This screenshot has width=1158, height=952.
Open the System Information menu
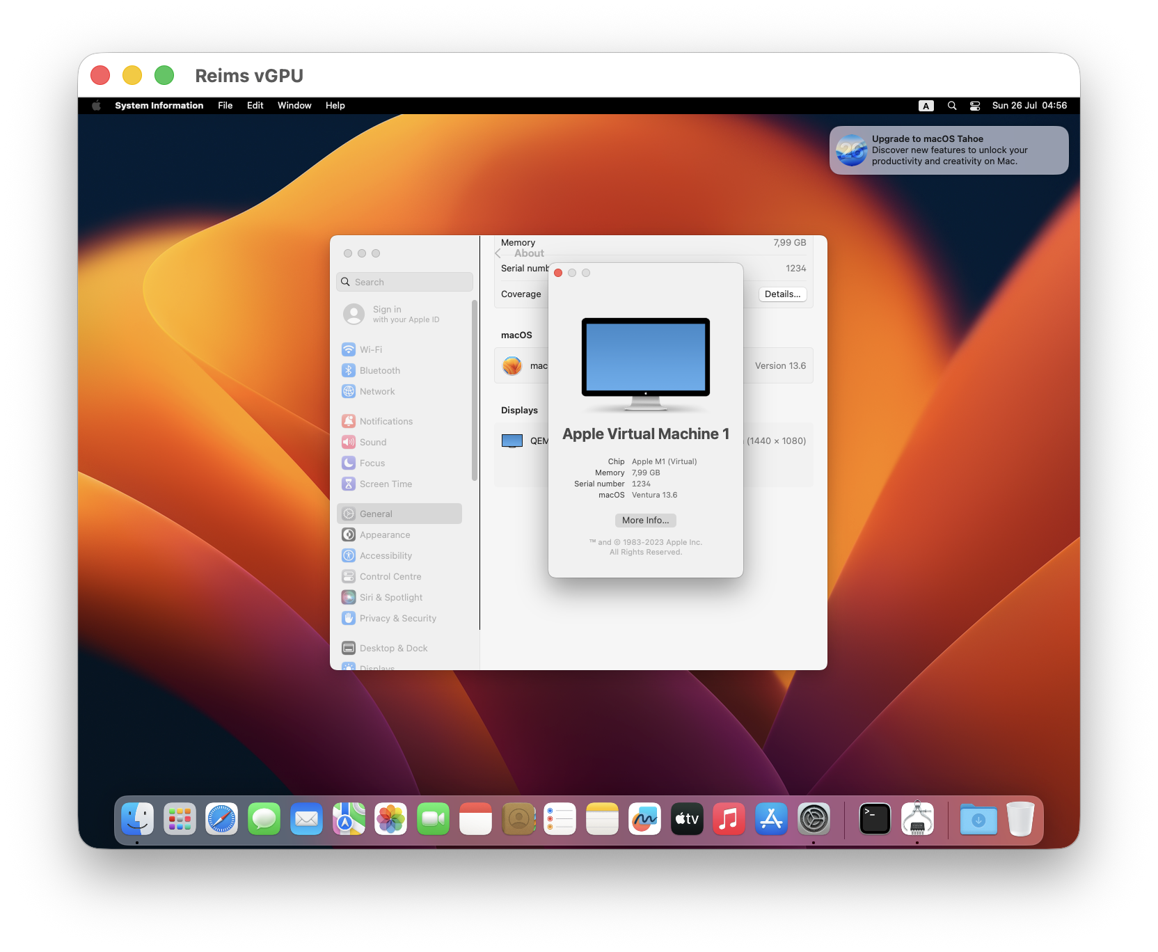point(159,105)
